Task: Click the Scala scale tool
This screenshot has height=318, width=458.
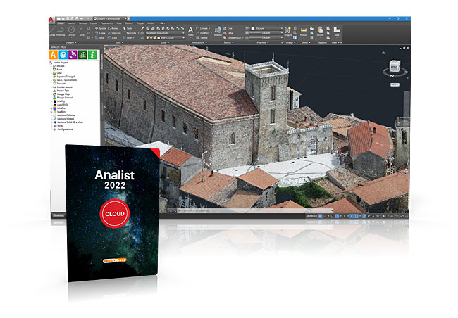Action: click(x=113, y=37)
